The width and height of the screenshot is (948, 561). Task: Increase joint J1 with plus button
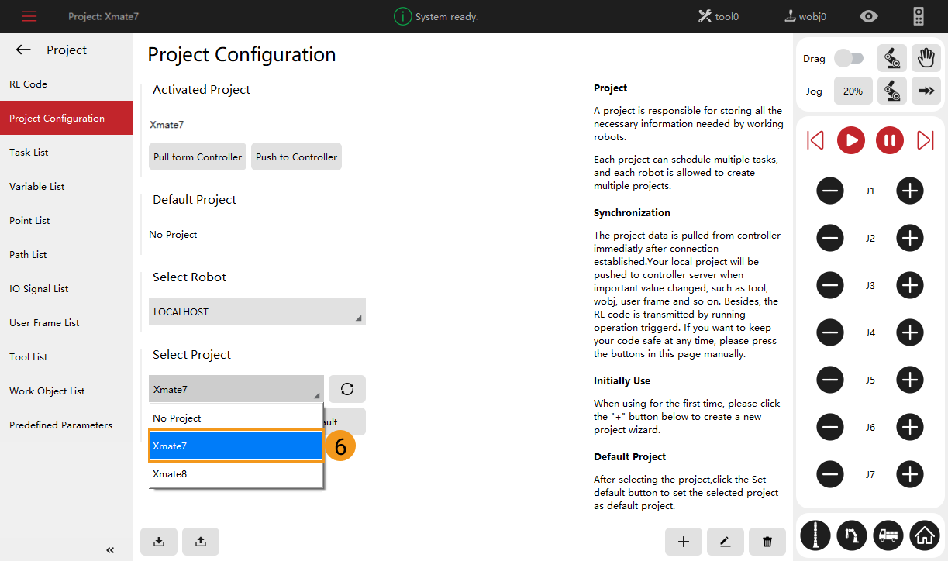(x=909, y=191)
